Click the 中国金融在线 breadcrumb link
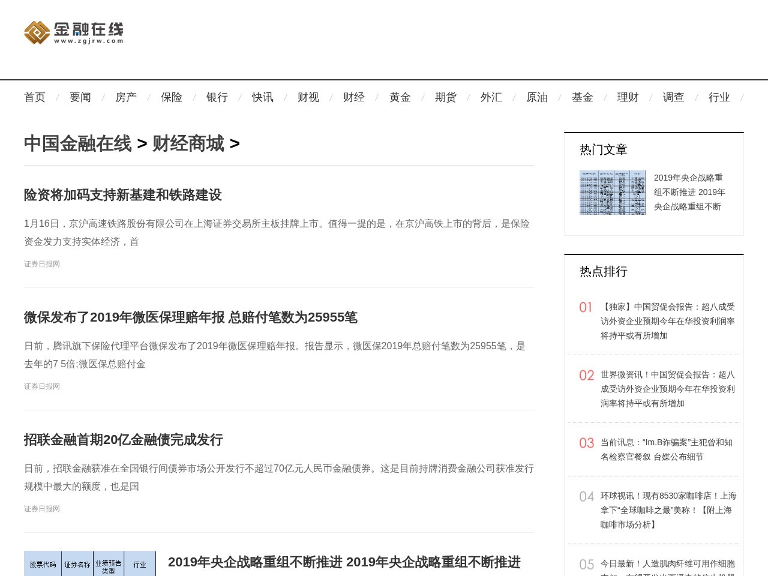The width and height of the screenshot is (768, 576). tap(77, 144)
